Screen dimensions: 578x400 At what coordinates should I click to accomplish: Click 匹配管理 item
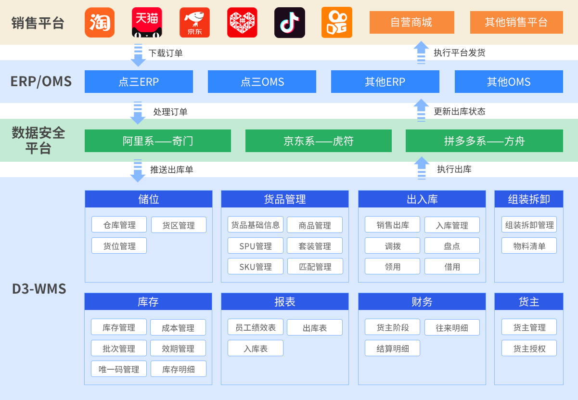click(315, 267)
